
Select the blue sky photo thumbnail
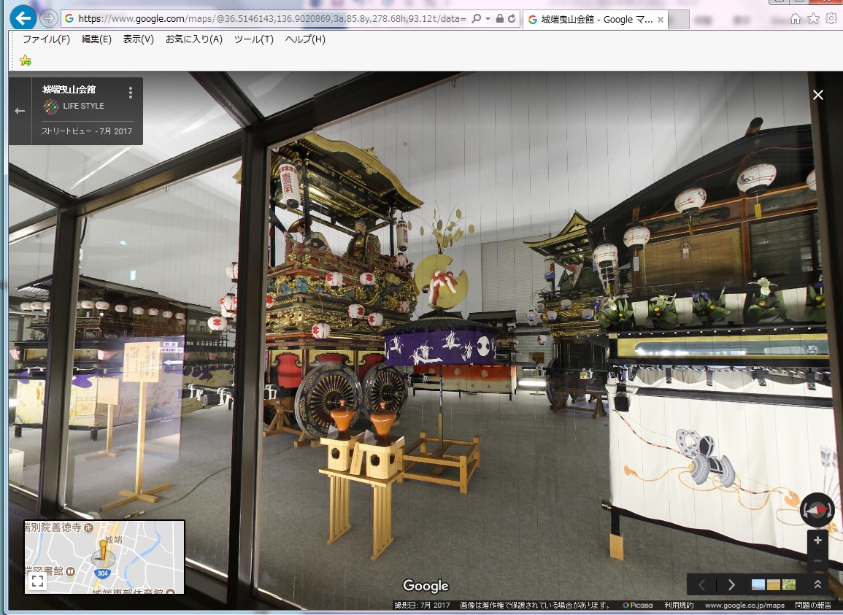pos(758,584)
